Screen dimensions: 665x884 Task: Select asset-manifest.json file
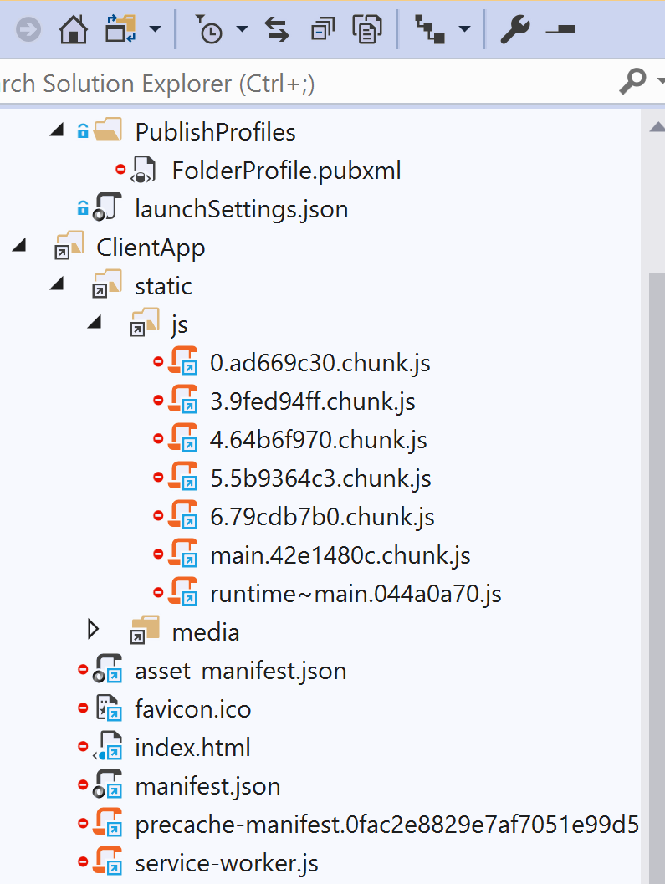tap(241, 671)
